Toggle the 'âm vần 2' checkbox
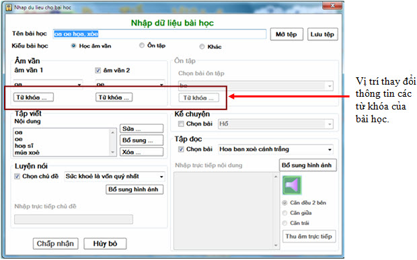This screenshot has height=260, width=417. tap(98, 71)
